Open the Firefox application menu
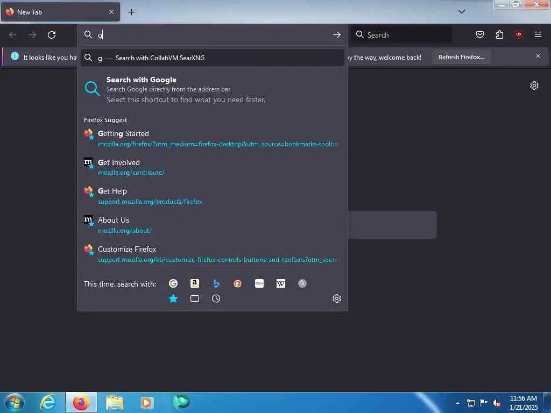The image size is (551, 413). (x=538, y=34)
